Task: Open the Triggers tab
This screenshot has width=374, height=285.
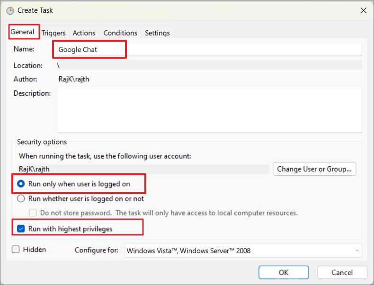Action: pos(53,33)
